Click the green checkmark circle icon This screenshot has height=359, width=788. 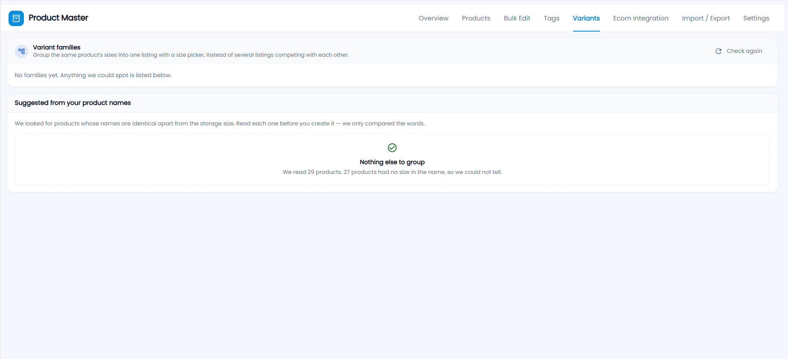point(392,148)
